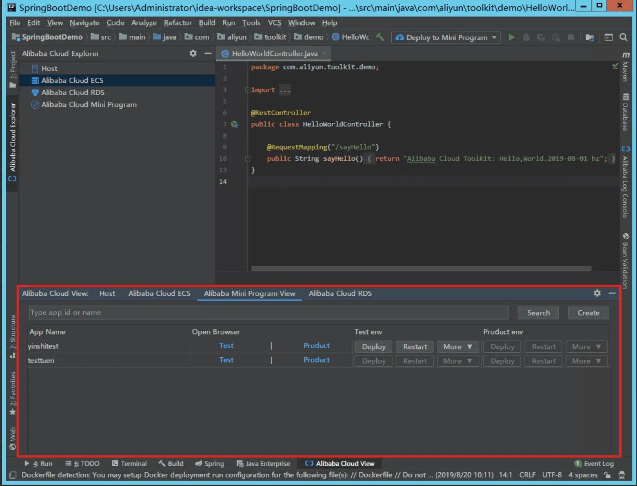Open testtuen Product browser link

316,360
